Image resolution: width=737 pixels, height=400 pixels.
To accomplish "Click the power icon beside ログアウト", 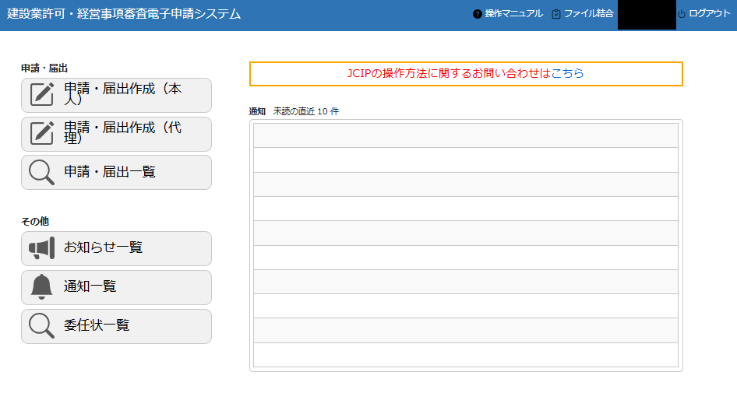I will (x=682, y=14).
